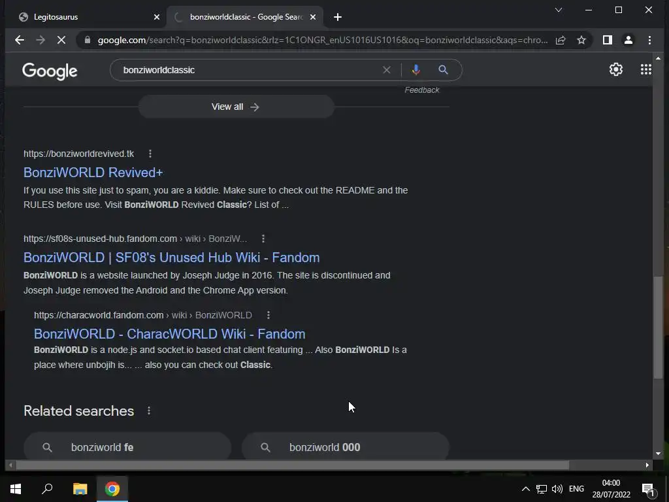The image size is (669, 502).
Task: Open Related searches options menu
Action: pyautogui.click(x=149, y=410)
